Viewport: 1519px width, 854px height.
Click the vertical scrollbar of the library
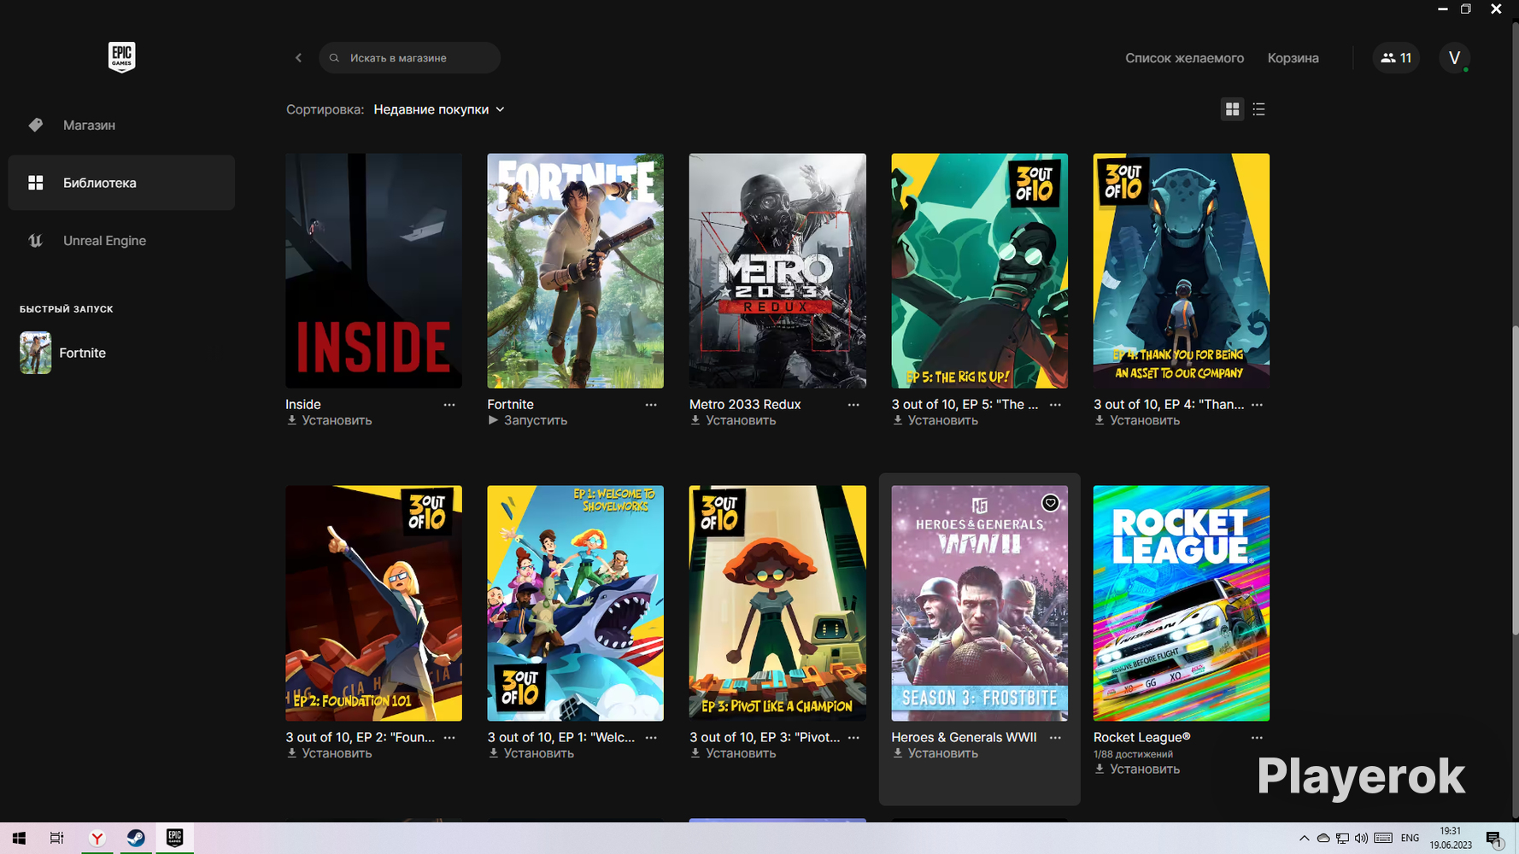pyautogui.click(x=1515, y=478)
